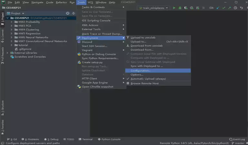248x145 pixels.
Task: Open the Debug tool window tab
Action: click(51, 139)
